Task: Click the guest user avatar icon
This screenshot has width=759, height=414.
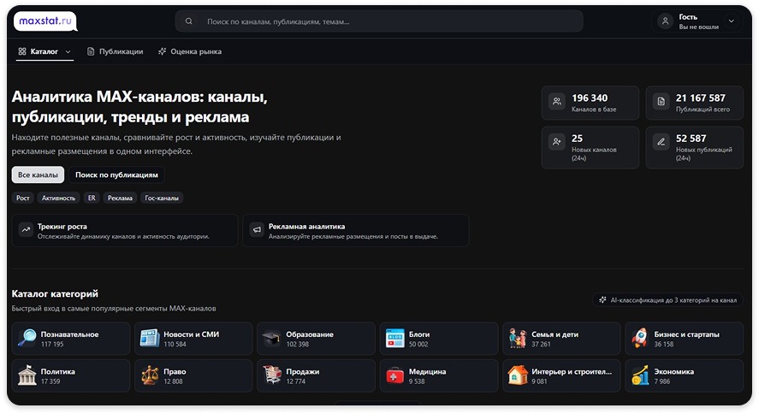Action: coord(666,21)
